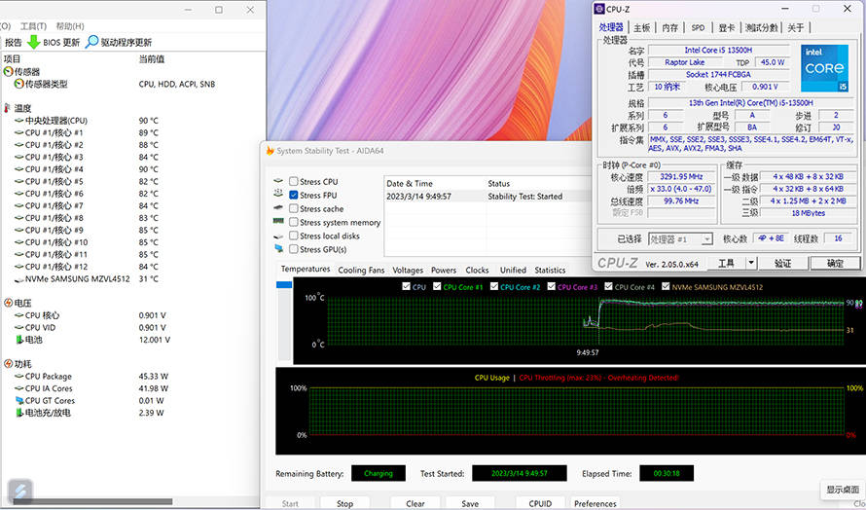This screenshot has height=510, width=866.
Task: Click the sensor type row icon
Action: 19,84
